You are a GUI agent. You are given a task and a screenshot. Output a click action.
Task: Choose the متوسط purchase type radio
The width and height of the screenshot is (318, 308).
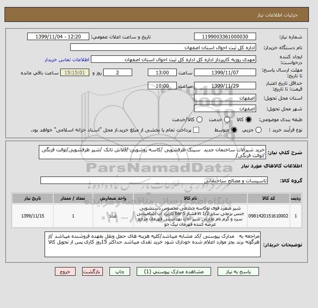pyautogui.click(x=234, y=130)
